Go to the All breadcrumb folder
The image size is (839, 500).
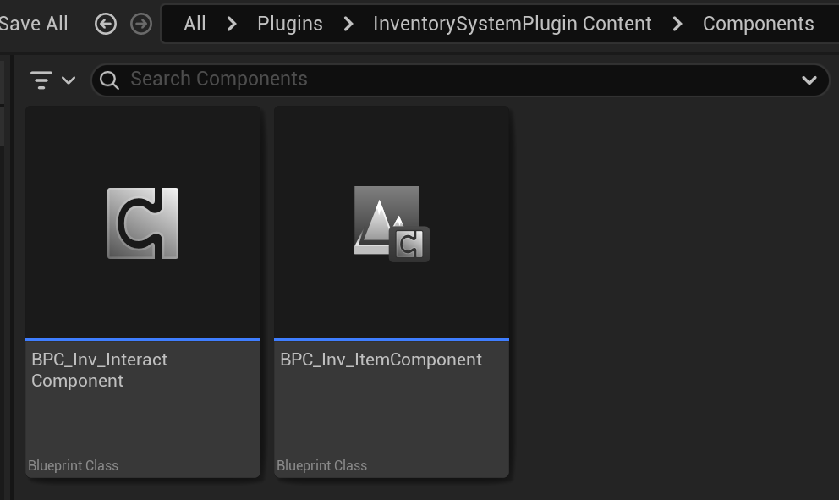point(195,24)
